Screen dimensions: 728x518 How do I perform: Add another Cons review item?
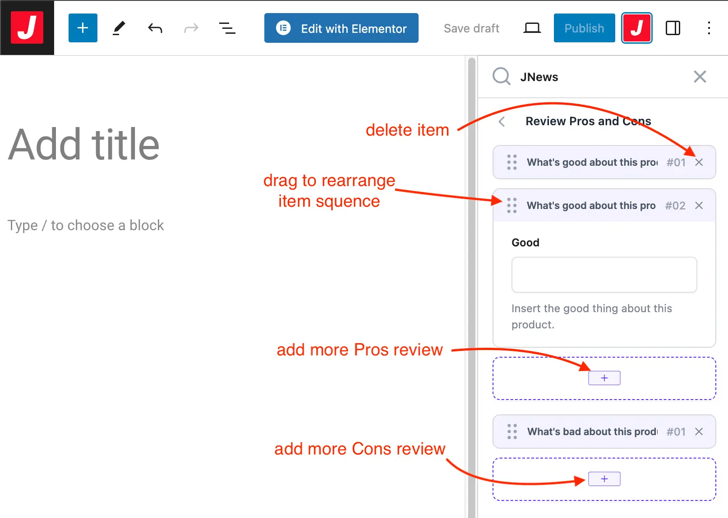[x=604, y=479]
